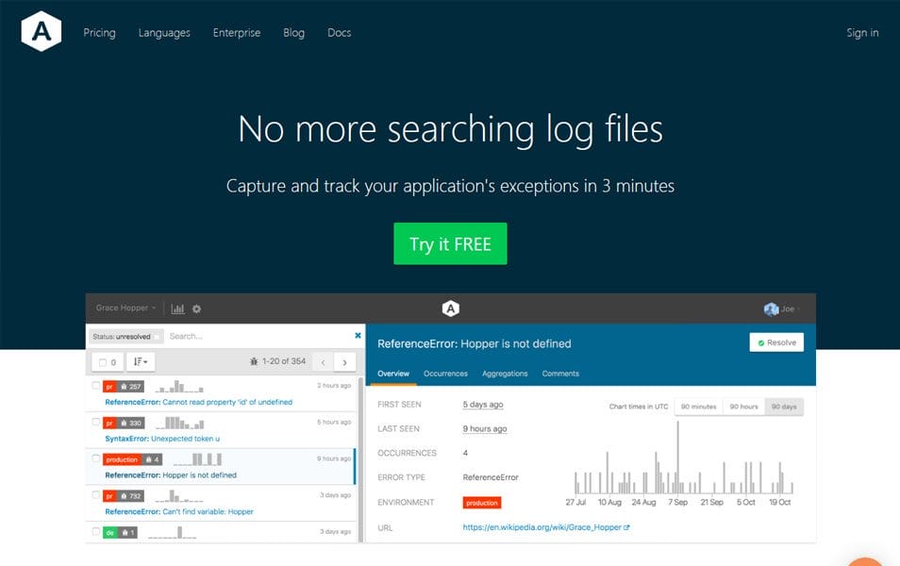This screenshot has height=566, width=900.
Task: Click the '1-20 of 354' result count
Action: [284, 361]
